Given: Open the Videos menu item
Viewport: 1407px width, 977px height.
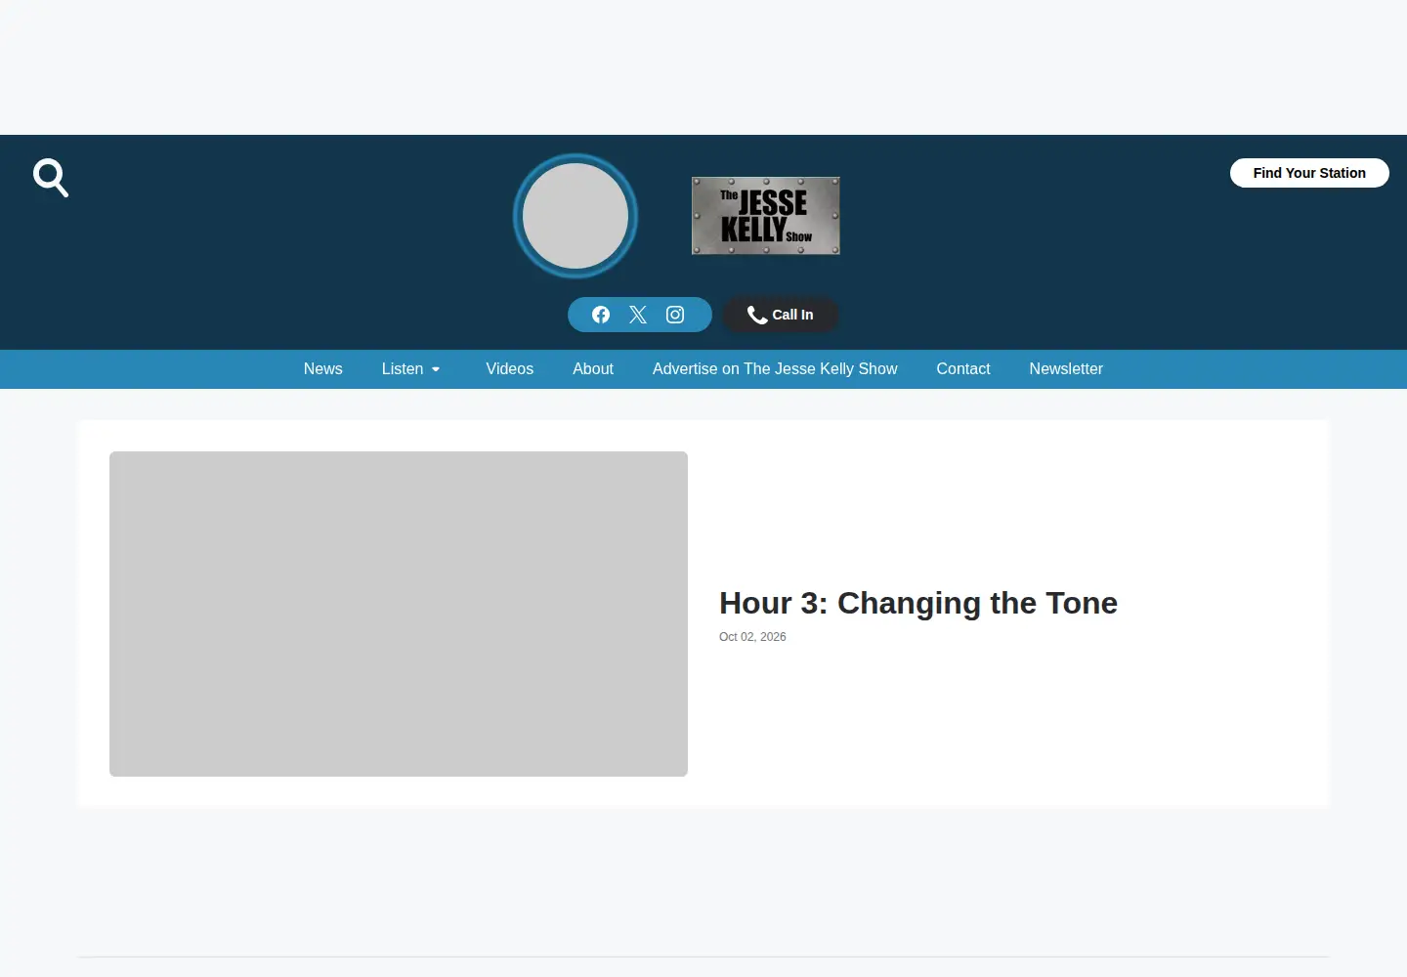Looking at the screenshot, I should click(510, 369).
